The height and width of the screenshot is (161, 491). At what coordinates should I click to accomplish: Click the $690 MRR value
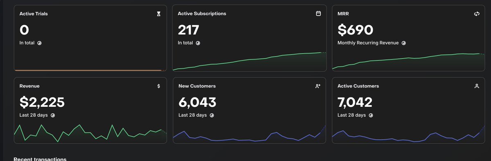click(x=355, y=30)
